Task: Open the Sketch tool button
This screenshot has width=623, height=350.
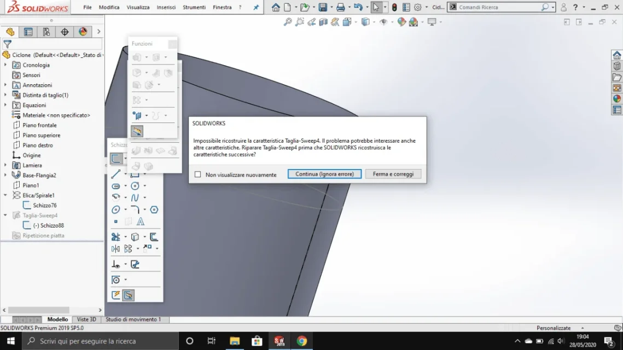Action: (x=116, y=159)
